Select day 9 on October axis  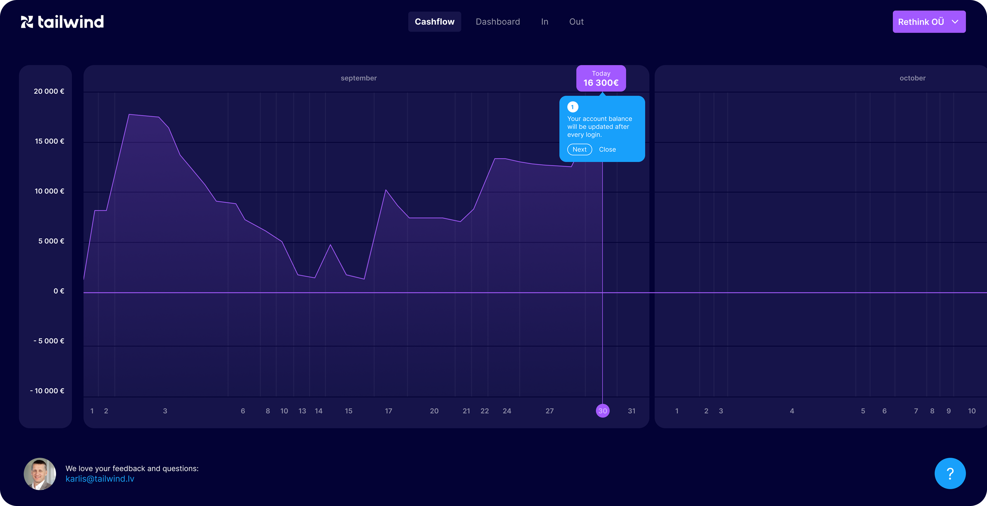(x=948, y=411)
